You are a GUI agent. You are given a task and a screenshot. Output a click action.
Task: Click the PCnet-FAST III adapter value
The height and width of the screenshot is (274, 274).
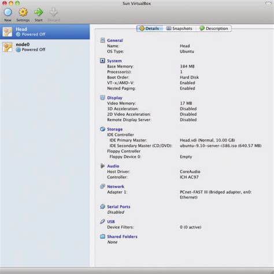pos(216,195)
